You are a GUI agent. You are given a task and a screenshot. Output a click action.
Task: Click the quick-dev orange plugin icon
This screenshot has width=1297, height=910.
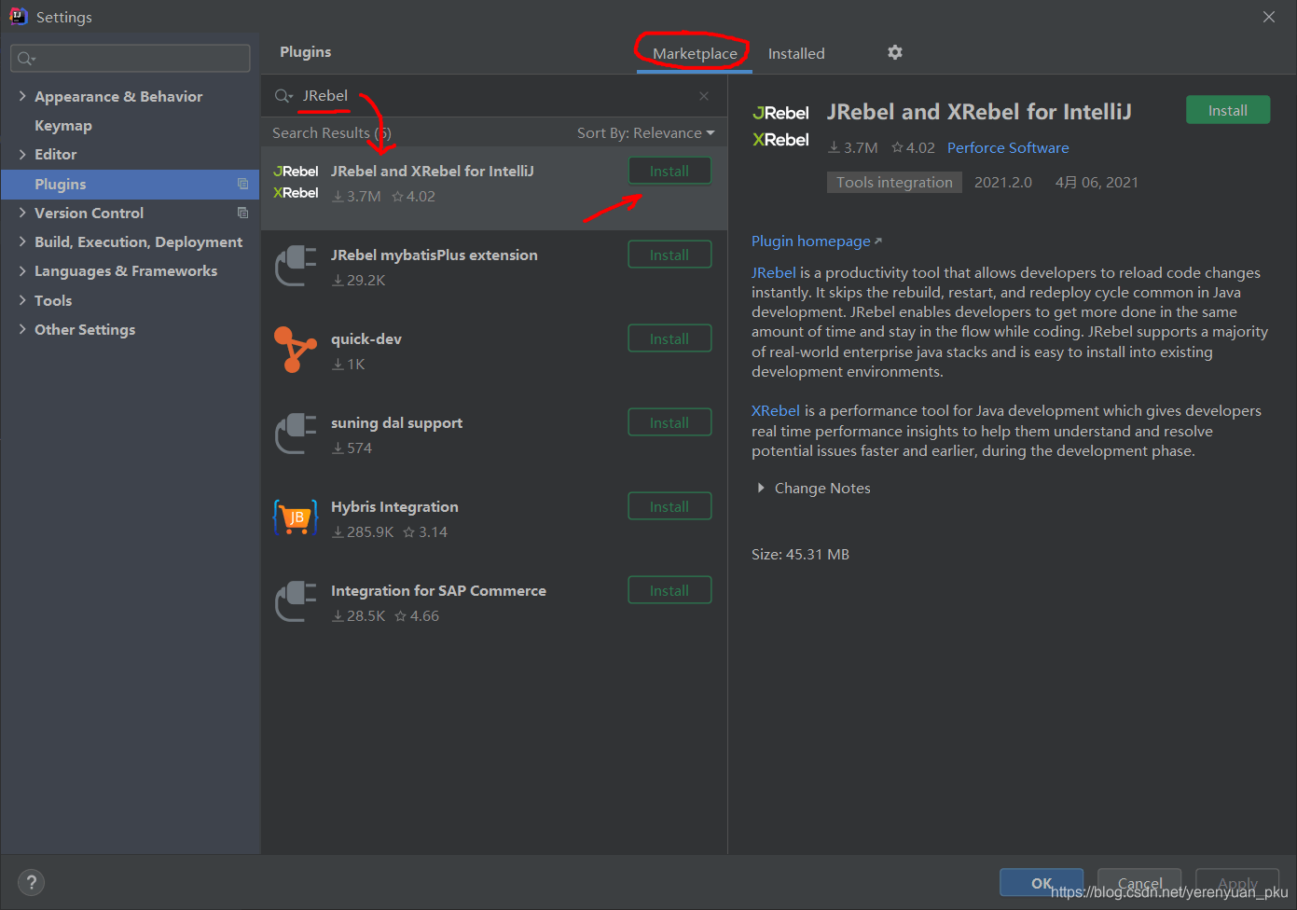point(296,350)
